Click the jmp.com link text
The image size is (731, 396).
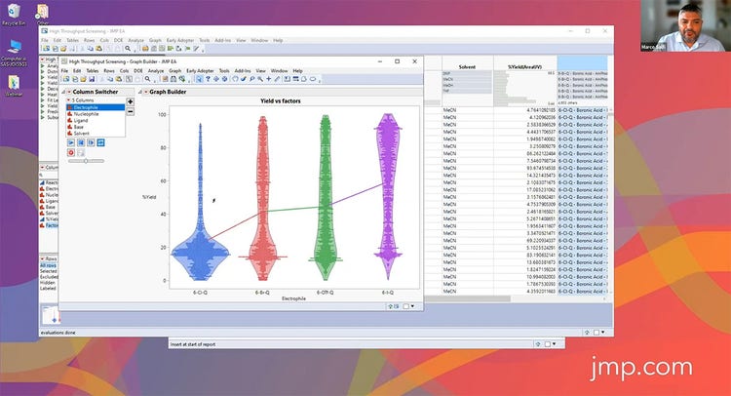[x=641, y=368]
